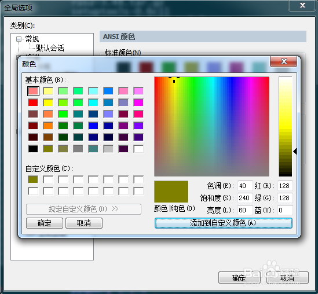Viewport: 318px width, 294px height.
Task: Focus the luminance (亮度) input field
Action: pos(245,210)
